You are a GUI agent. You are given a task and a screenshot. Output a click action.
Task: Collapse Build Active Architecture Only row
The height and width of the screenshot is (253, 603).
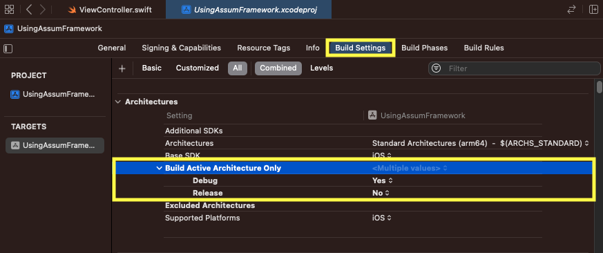coord(159,168)
